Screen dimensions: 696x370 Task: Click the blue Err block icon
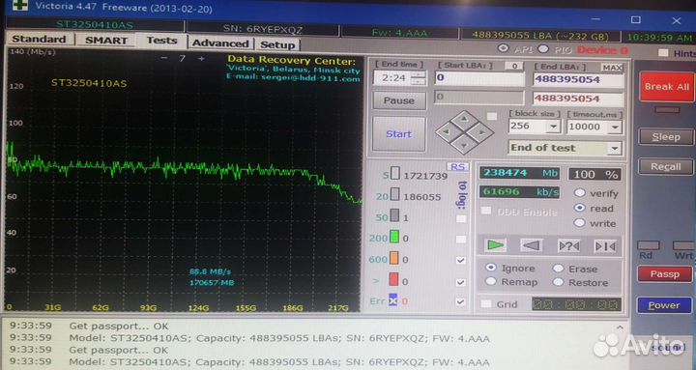392,300
